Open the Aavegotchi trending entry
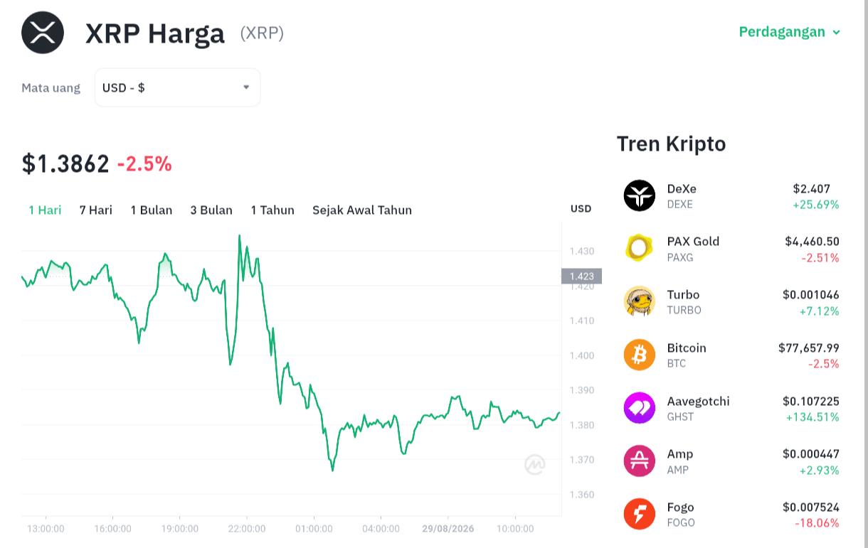 731,408
